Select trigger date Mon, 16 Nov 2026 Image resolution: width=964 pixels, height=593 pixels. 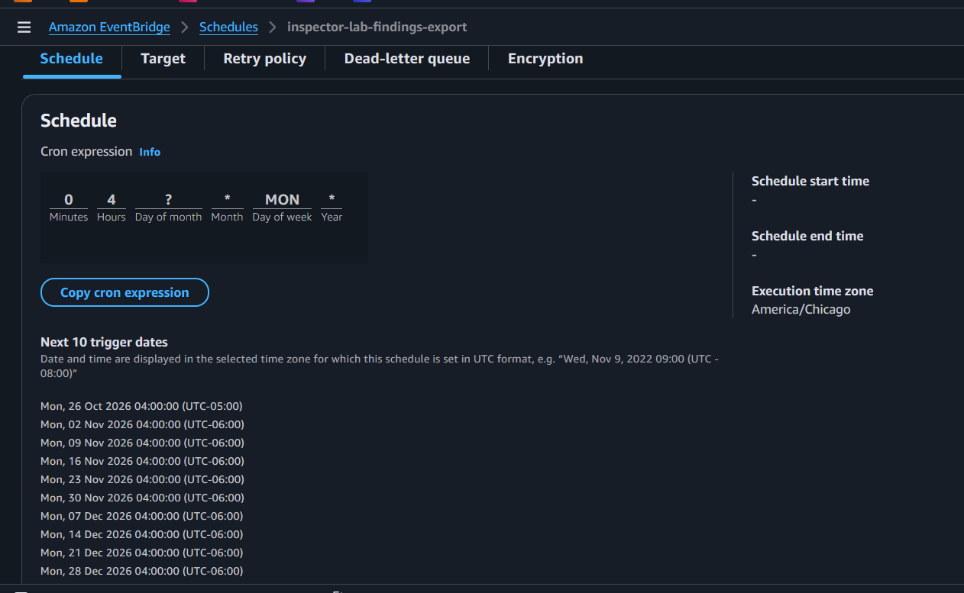142,461
